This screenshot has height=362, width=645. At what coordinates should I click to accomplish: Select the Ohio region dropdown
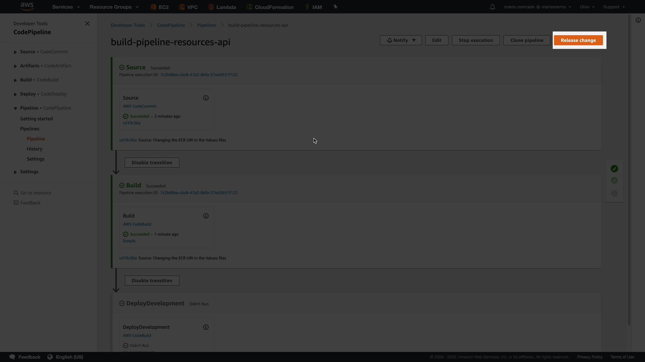[x=587, y=7]
